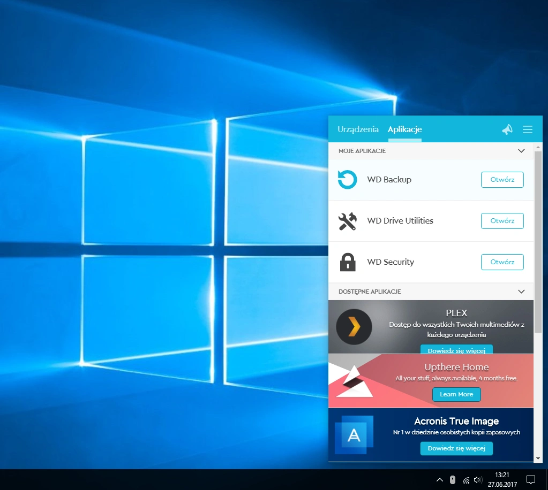Open the hamburger menu

click(x=528, y=129)
